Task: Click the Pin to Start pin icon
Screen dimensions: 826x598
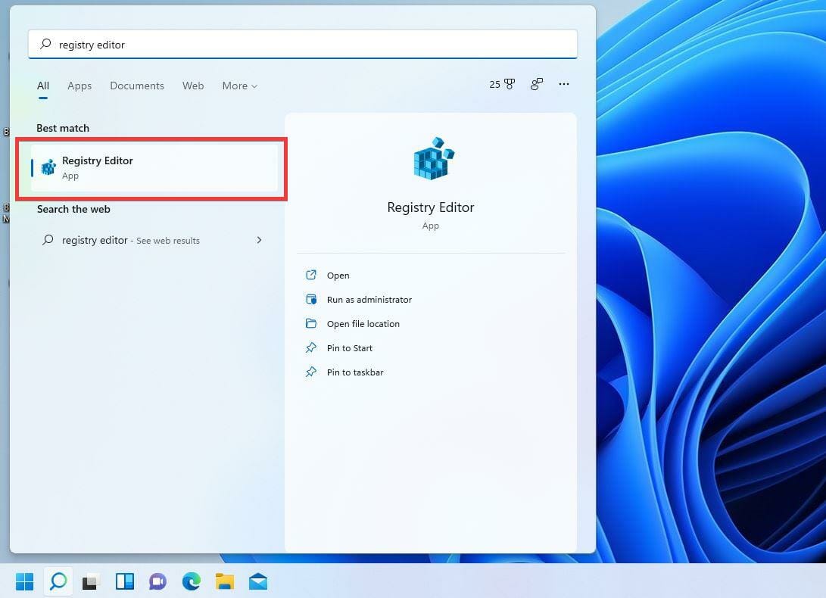Action: pos(311,347)
